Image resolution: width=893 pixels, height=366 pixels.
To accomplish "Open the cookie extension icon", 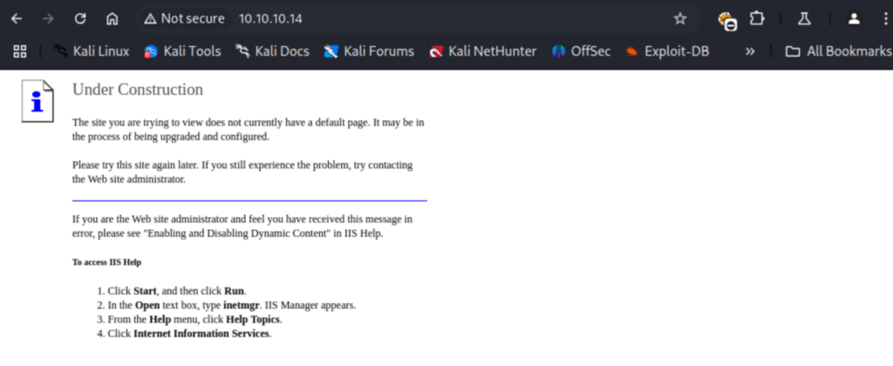I will point(727,20).
